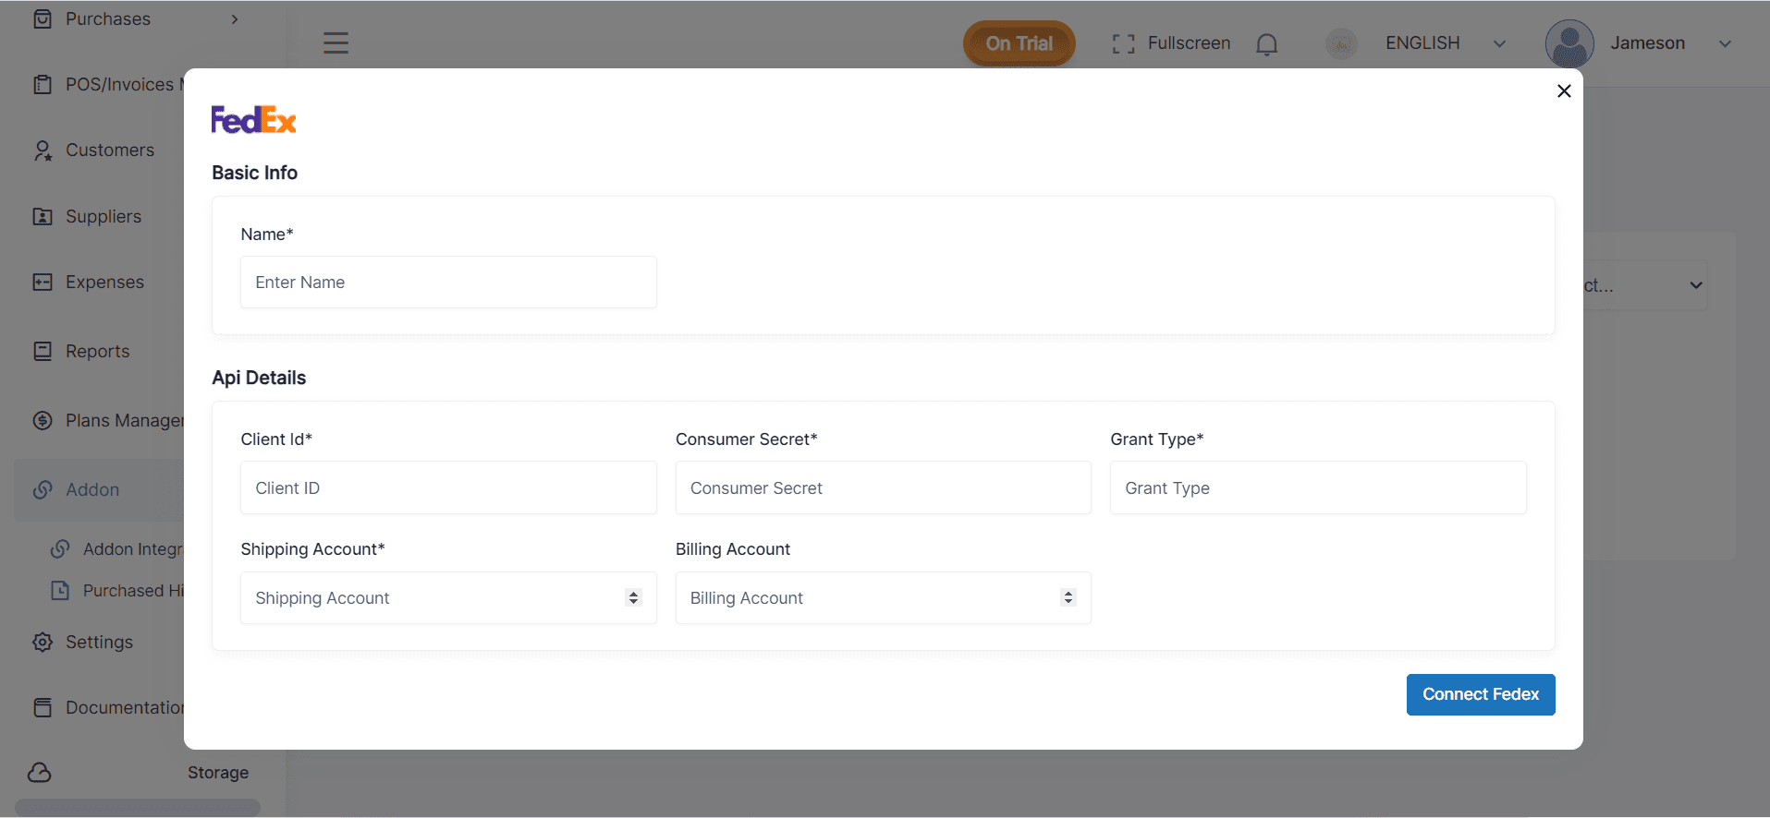The image size is (1770, 818).
Task: Open Reports in the sidebar
Action: click(x=97, y=351)
